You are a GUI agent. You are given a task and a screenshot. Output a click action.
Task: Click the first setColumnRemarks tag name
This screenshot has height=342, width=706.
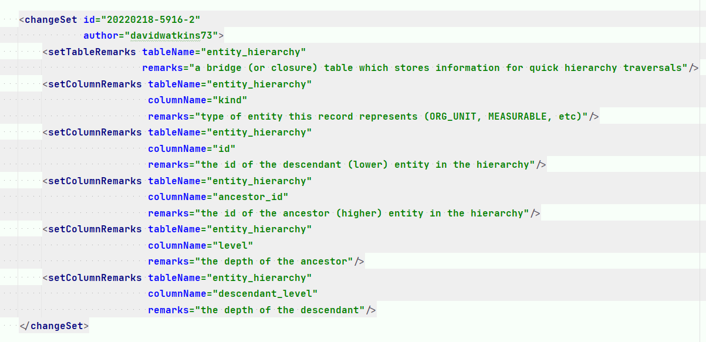click(95, 84)
